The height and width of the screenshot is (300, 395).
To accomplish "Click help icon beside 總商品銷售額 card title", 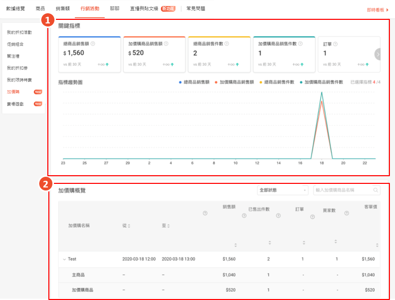I will point(93,44).
